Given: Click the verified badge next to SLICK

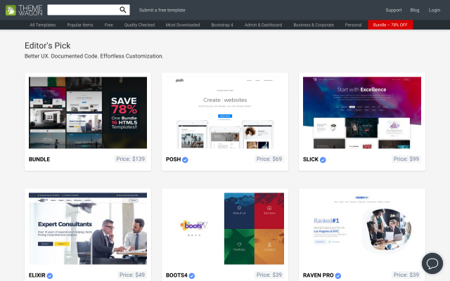Looking at the screenshot, I should click(323, 159).
